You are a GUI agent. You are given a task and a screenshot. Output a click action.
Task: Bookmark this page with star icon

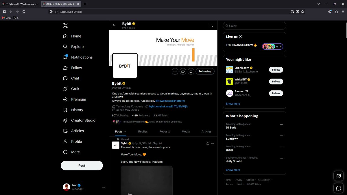302,12
